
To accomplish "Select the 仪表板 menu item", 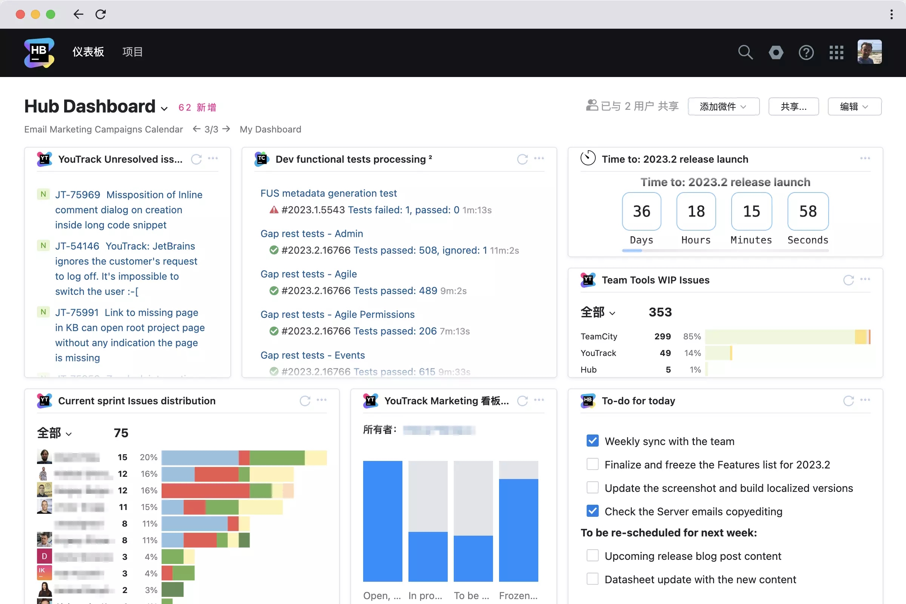I will coord(88,52).
